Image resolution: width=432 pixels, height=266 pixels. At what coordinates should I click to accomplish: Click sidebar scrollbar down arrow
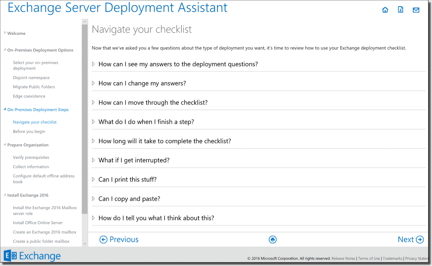[x=85, y=244]
